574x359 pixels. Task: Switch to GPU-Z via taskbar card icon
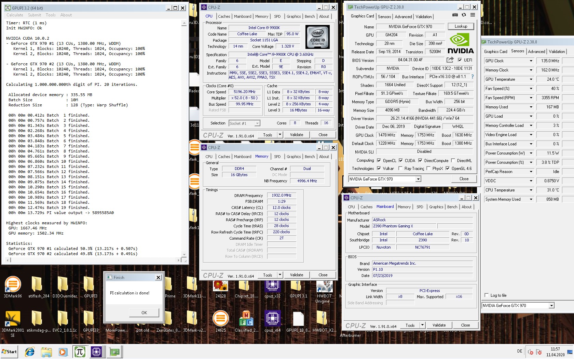tap(115, 351)
